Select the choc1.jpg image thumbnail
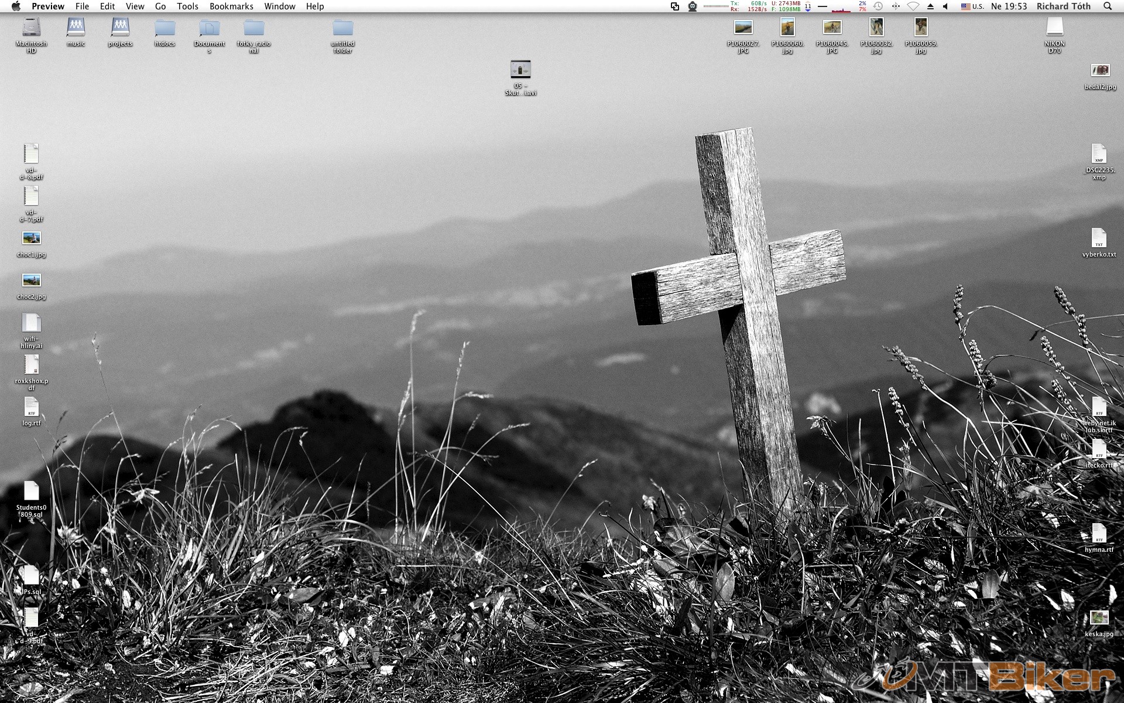The height and width of the screenshot is (703, 1124). 31,238
